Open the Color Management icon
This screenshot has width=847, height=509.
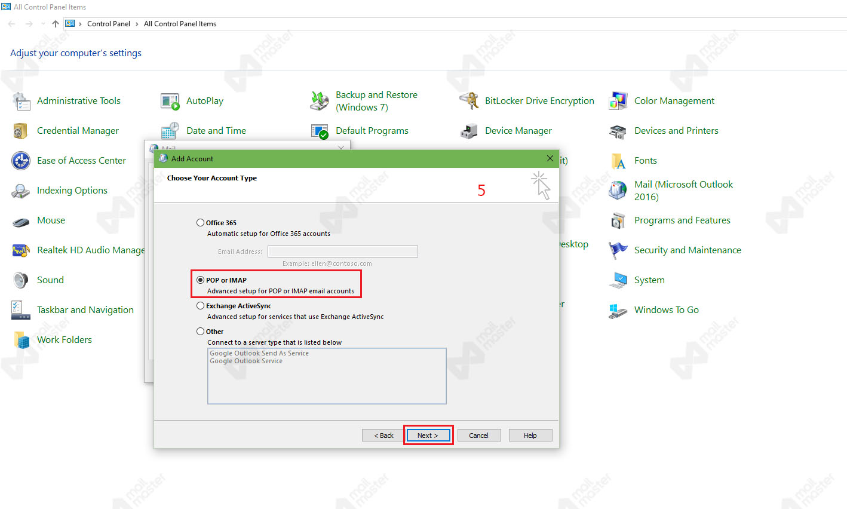coord(618,101)
